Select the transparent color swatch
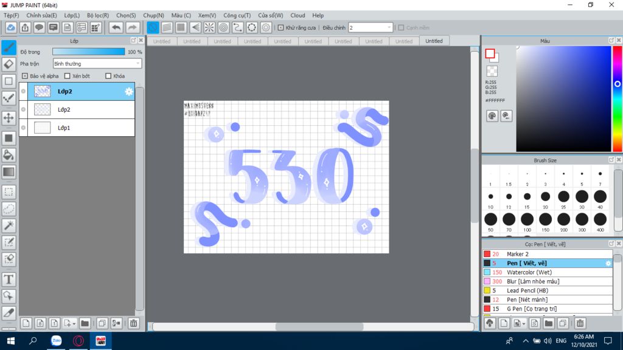Screen dimensions: 623x350 click(x=492, y=71)
